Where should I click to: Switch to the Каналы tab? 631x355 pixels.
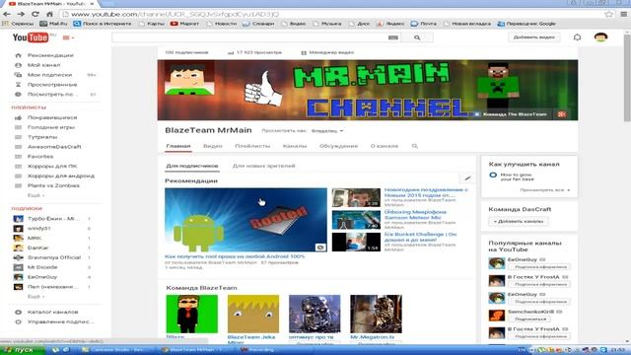(295, 146)
